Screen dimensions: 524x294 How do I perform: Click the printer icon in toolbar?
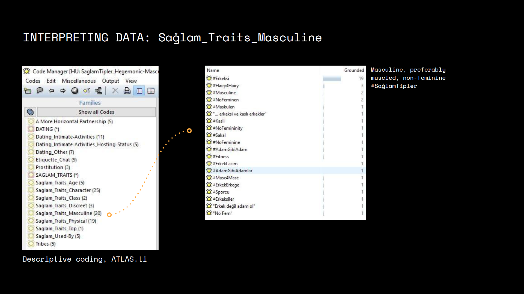click(127, 91)
